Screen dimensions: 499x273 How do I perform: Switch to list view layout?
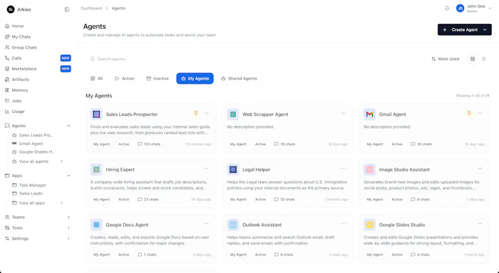click(x=484, y=59)
